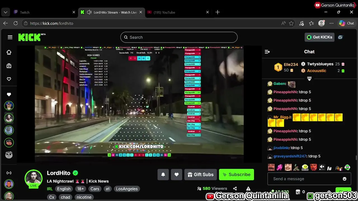Open the tab actions dropdown arrow
This screenshot has height=201, width=358.
tap(6, 12)
